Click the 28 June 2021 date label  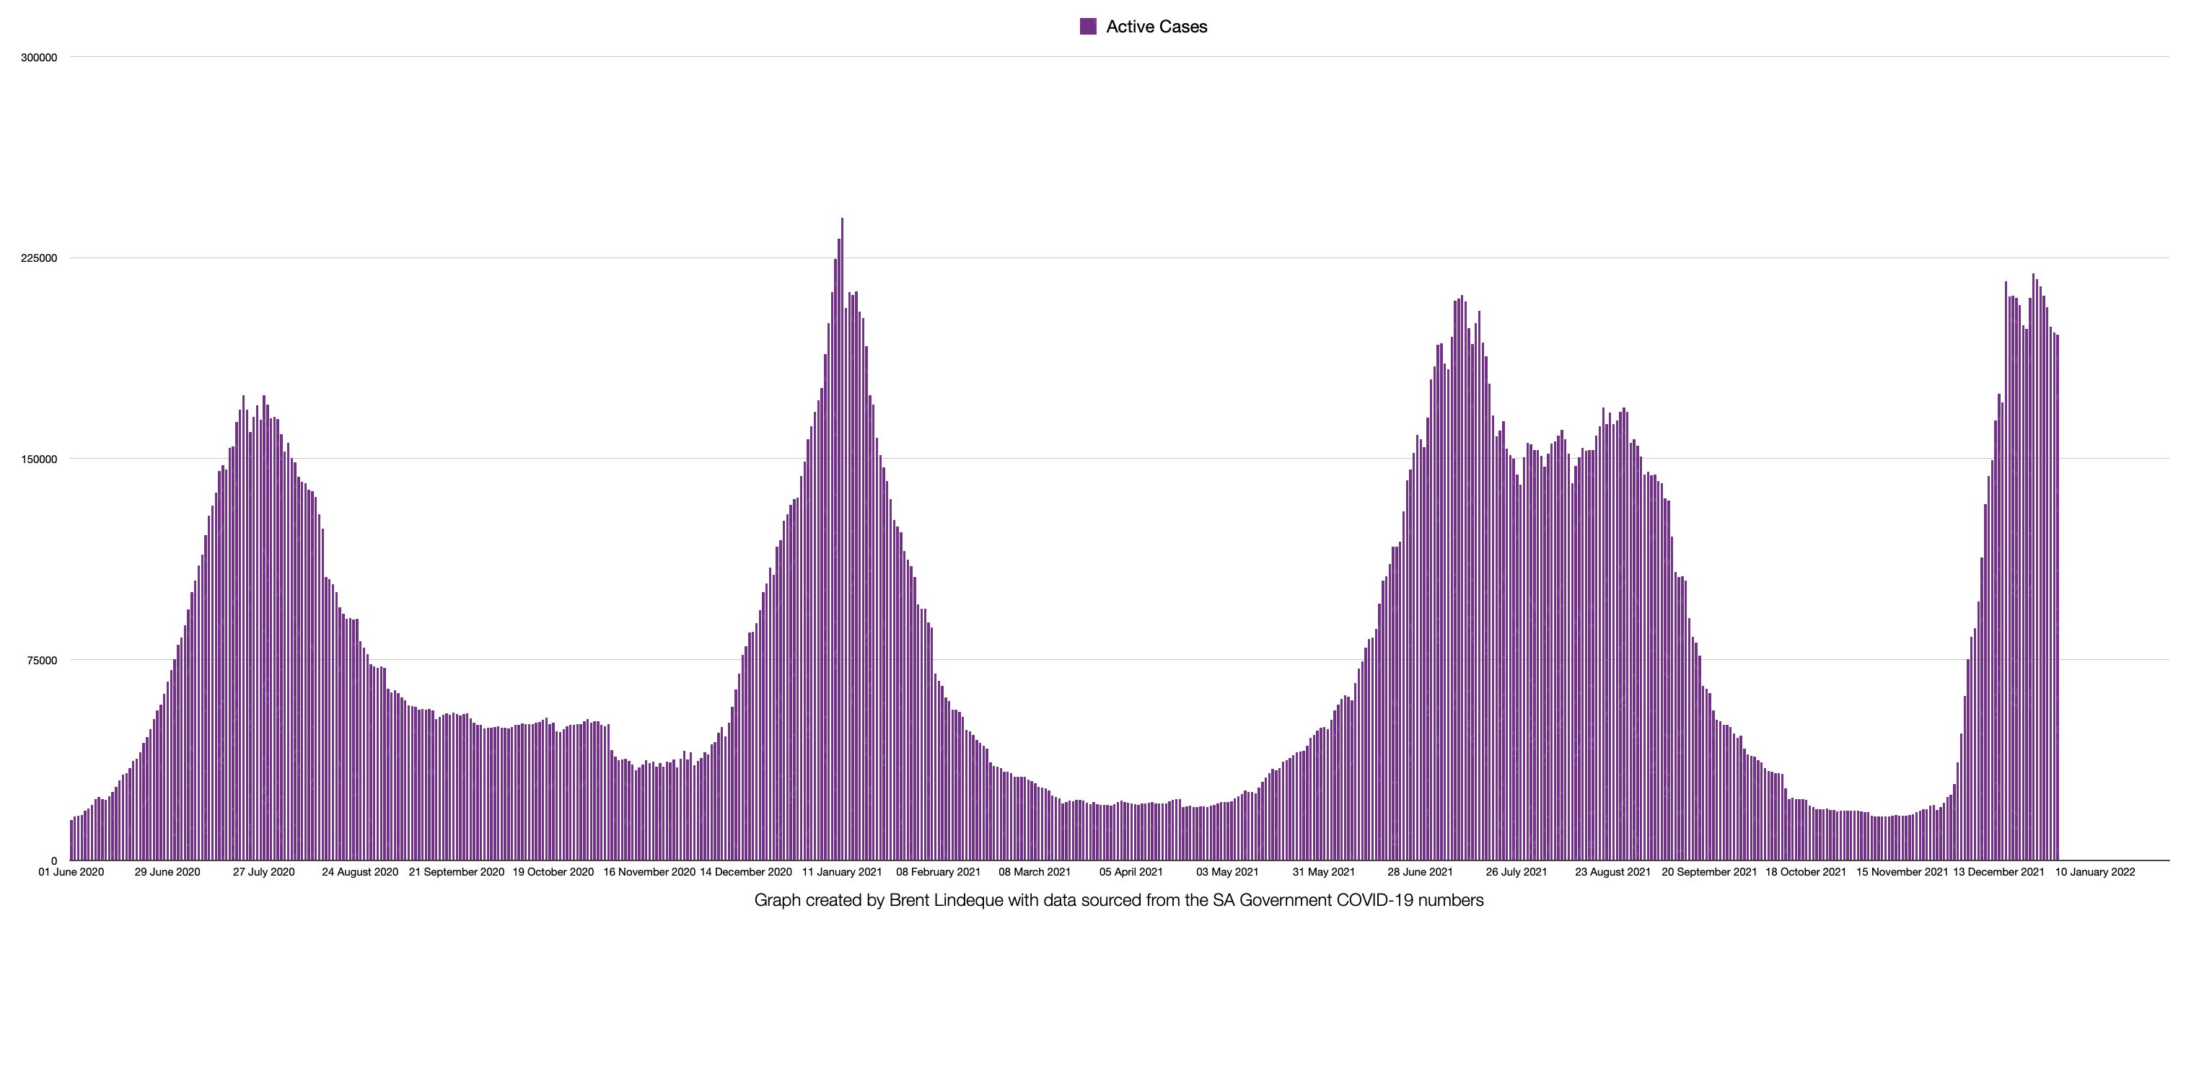tap(1421, 872)
